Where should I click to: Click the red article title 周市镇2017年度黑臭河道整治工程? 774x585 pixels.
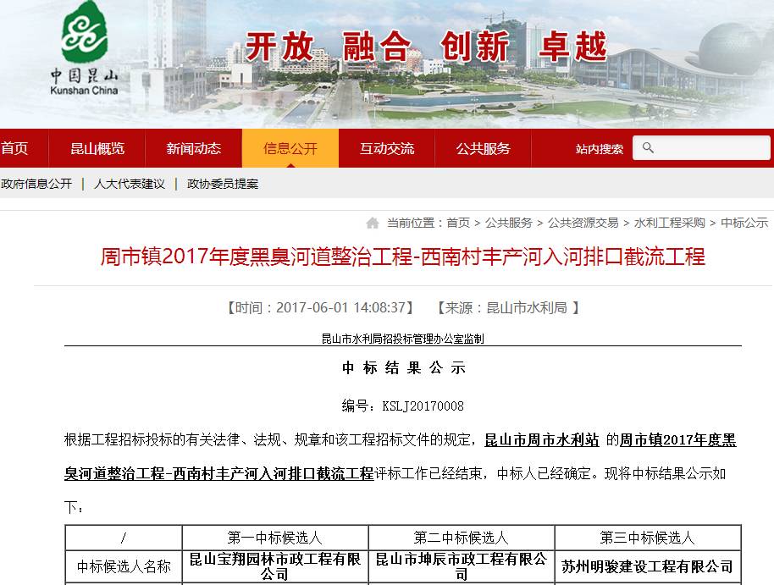point(403,257)
